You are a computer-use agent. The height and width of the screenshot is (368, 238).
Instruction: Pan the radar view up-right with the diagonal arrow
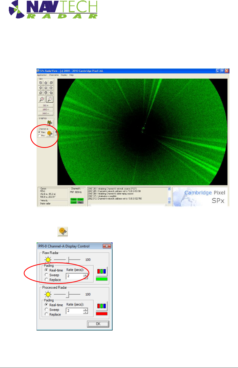tap(51, 83)
